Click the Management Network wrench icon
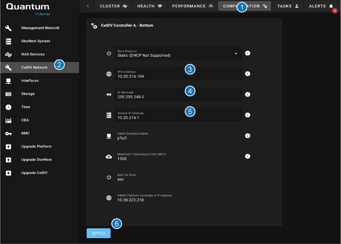The image size is (341, 244). point(8,28)
